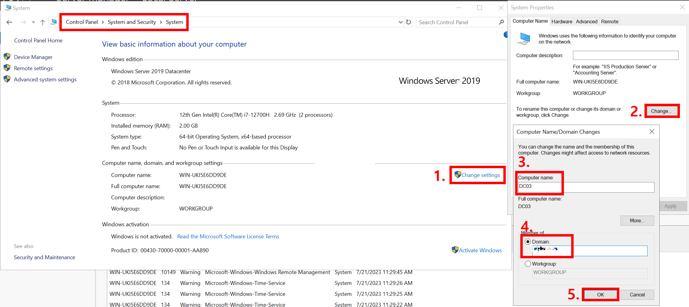This screenshot has width=689, height=307.
Task: Switch to the Remote tab
Action: point(610,21)
